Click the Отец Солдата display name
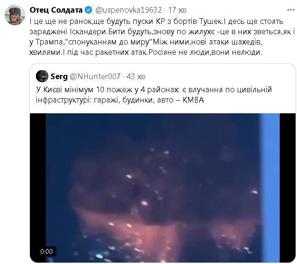This screenshot has height=264, width=297. [x=56, y=10]
